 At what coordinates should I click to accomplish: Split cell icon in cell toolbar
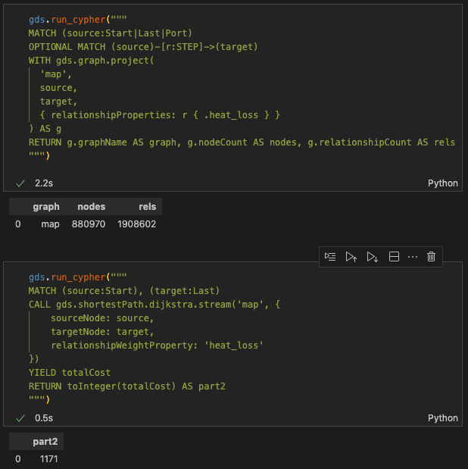394,257
